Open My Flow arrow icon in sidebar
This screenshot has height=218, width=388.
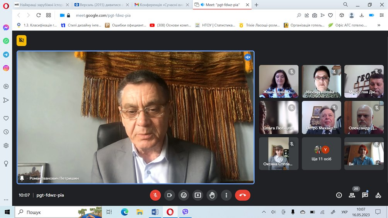[x=6, y=100]
